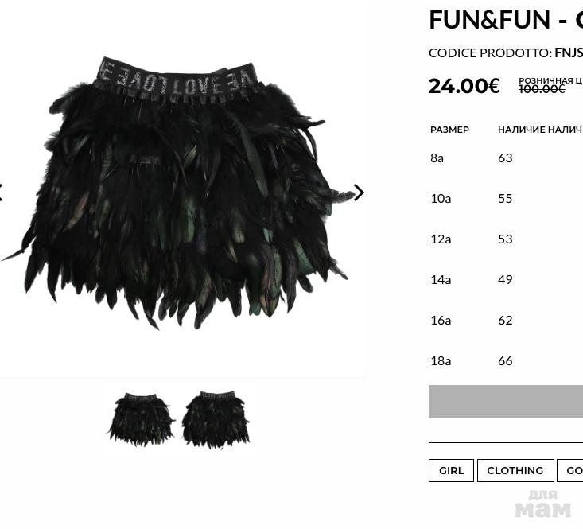This screenshot has height=529, width=583.
Task: Click the CLOTHING tag
Action: point(515,470)
